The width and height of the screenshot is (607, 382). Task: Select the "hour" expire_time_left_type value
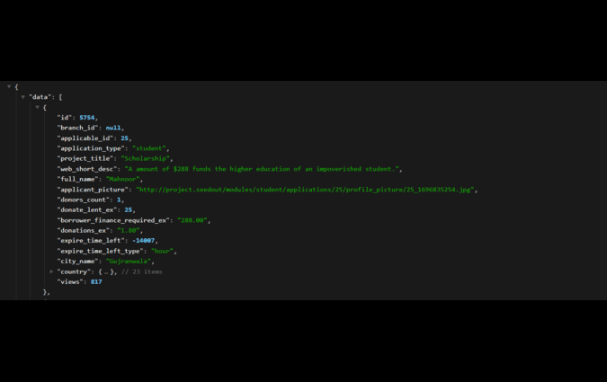tap(162, 251)
